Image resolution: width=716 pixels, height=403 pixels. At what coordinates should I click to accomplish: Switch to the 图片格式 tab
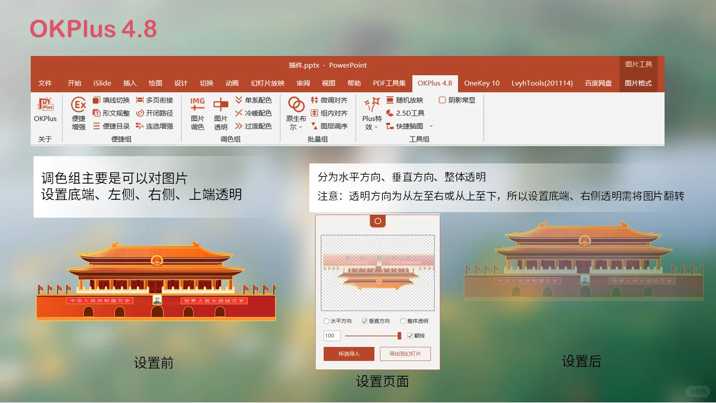tap(638, 83)
